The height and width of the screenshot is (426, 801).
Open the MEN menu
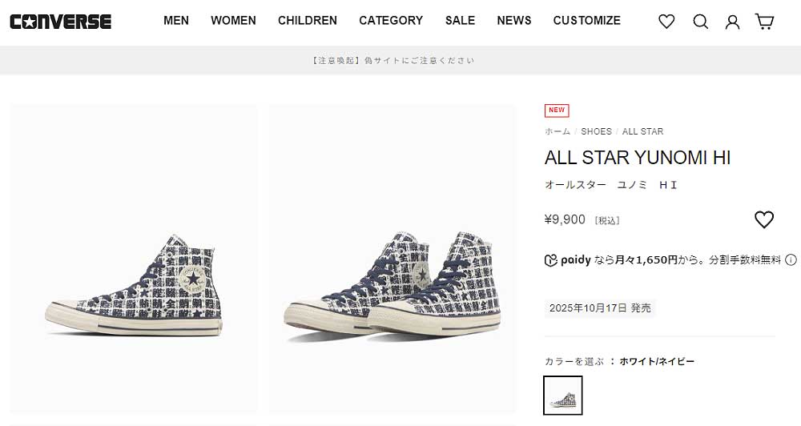click(176, 21)
